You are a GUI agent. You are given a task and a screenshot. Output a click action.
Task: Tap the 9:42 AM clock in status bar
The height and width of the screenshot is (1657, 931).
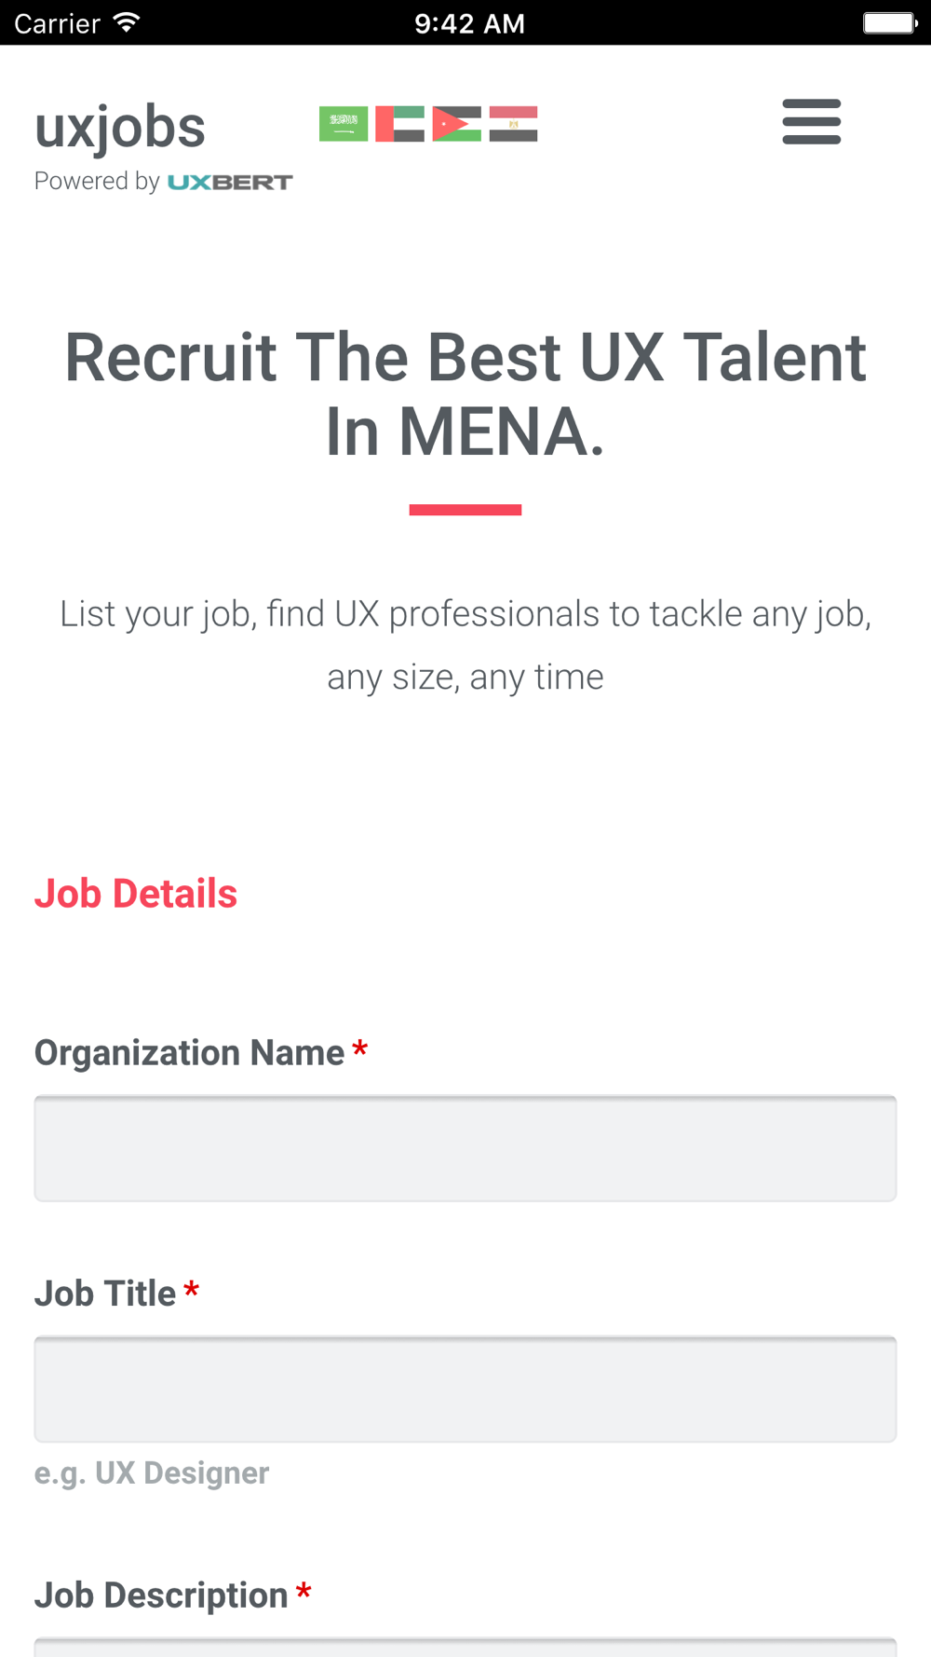[469, 23]
